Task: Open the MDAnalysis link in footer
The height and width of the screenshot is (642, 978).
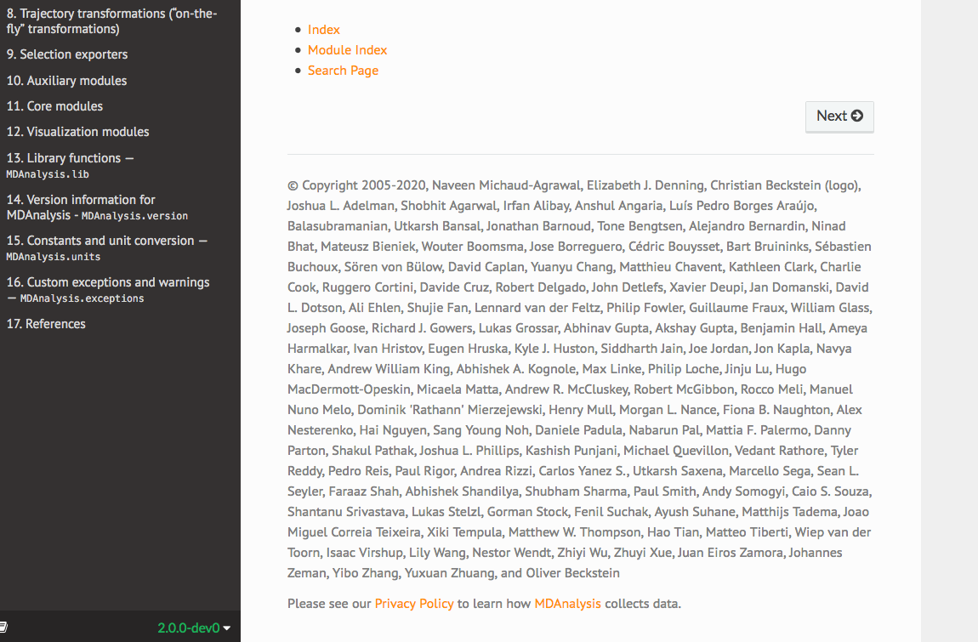Action: point(567,604)
